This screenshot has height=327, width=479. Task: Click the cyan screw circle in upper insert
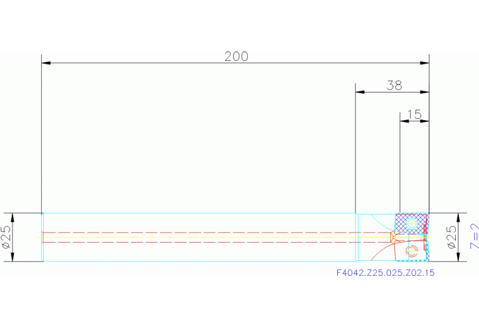(x=412, y=223)
